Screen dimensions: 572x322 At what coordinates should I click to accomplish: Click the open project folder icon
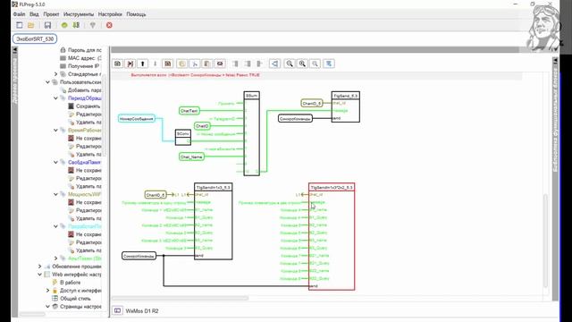[x=31, y=25]
